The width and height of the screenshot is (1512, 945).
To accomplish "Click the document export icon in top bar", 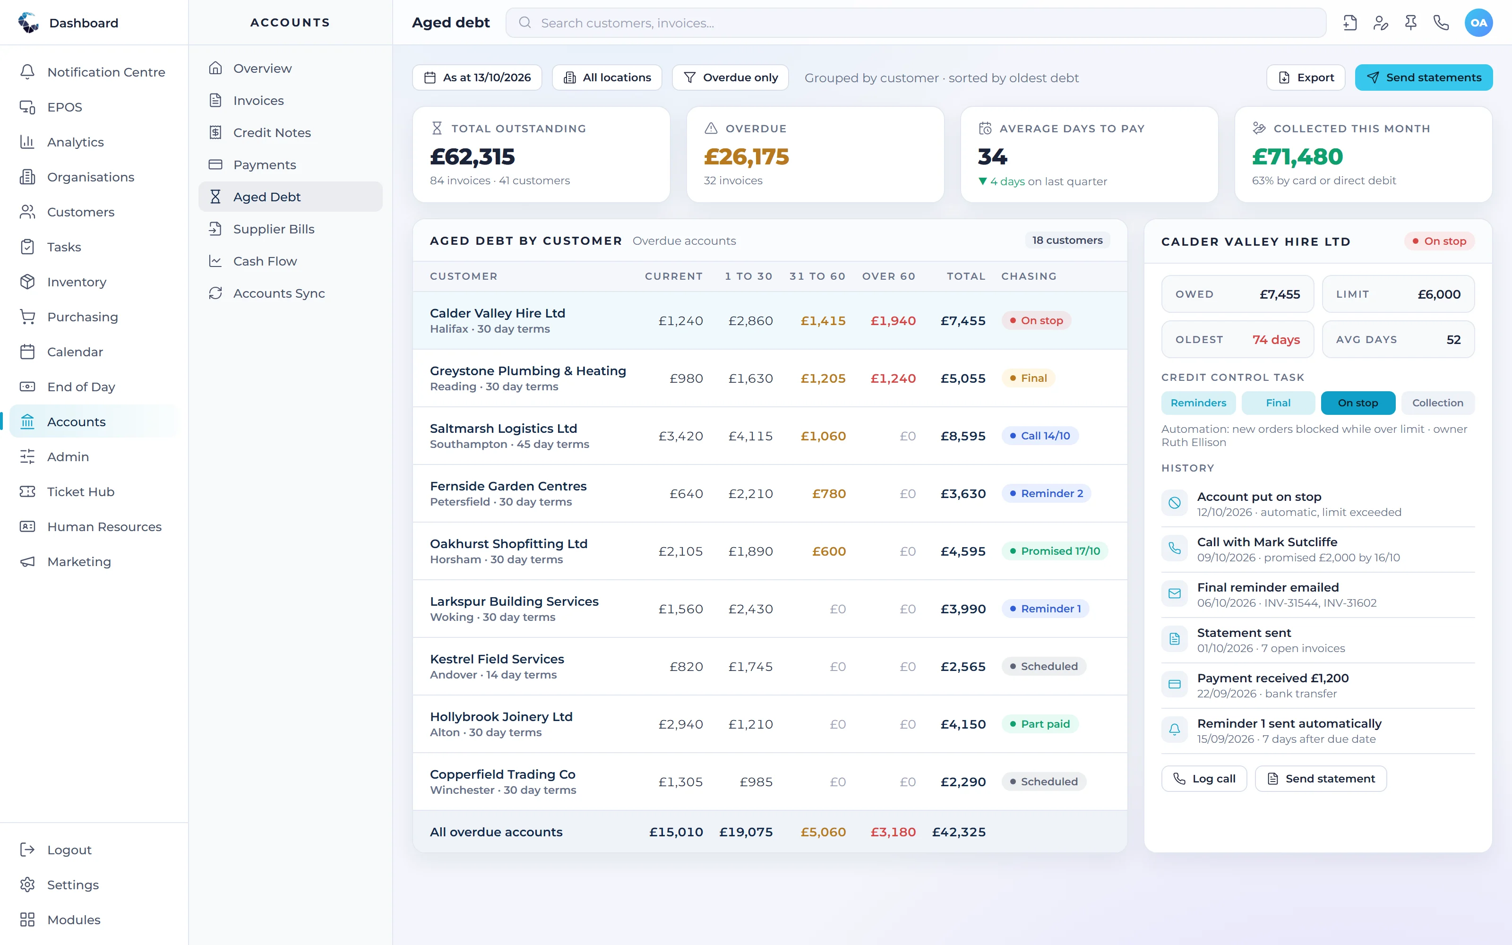I will click(1349, 23).
